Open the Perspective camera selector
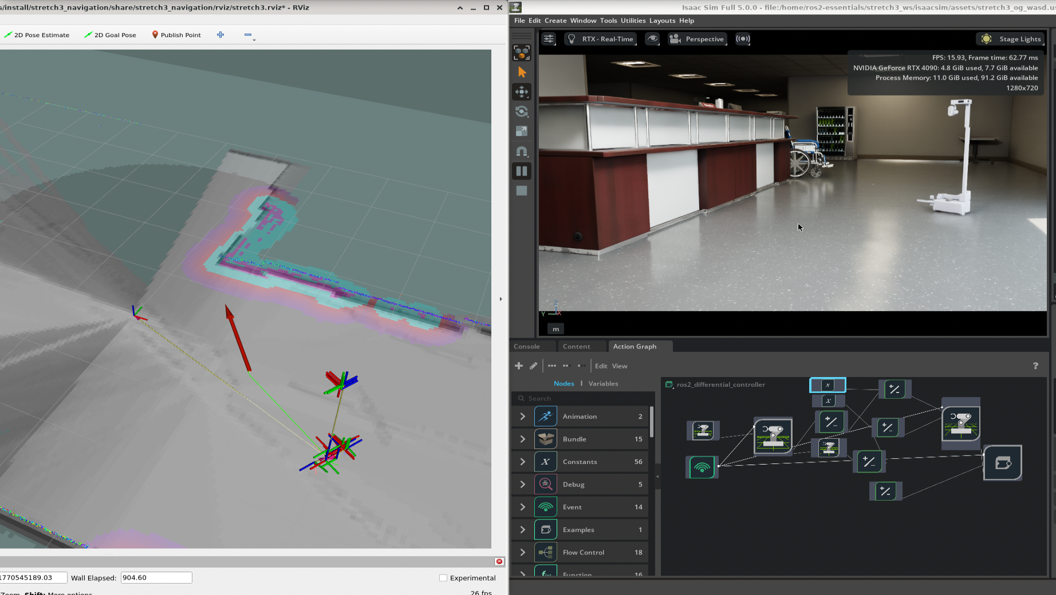The height and width of the screenshot is (595, 1056). click(698, 39)
